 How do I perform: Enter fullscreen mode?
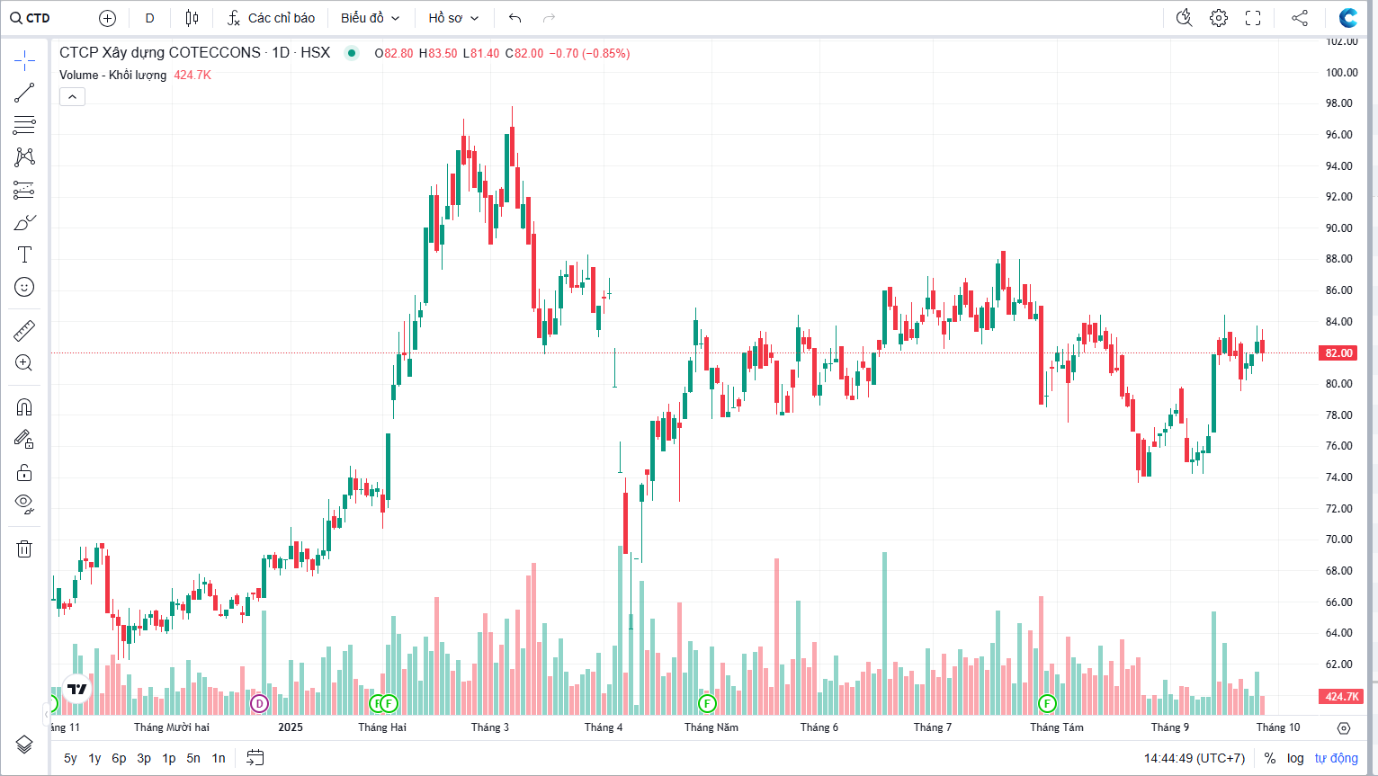pyautogui.click(x=1253, y=18)
